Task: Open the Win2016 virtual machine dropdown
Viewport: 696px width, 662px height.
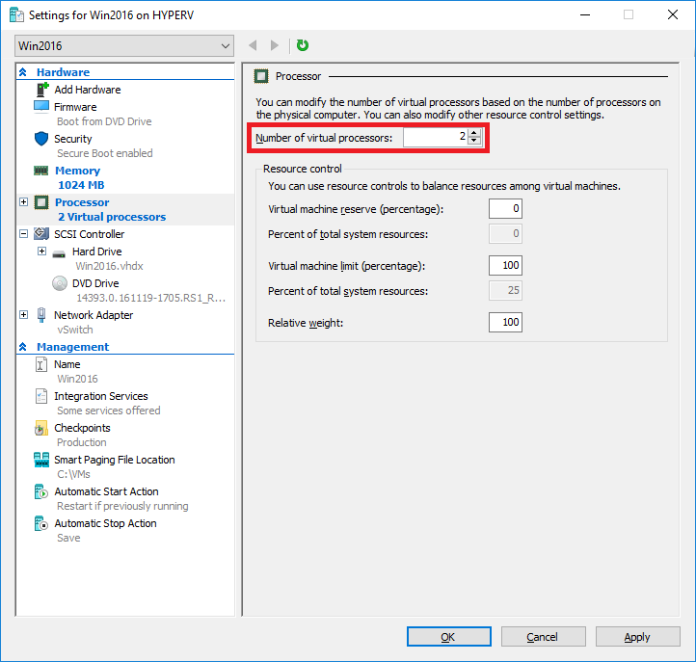Action: tap(124, 45)
